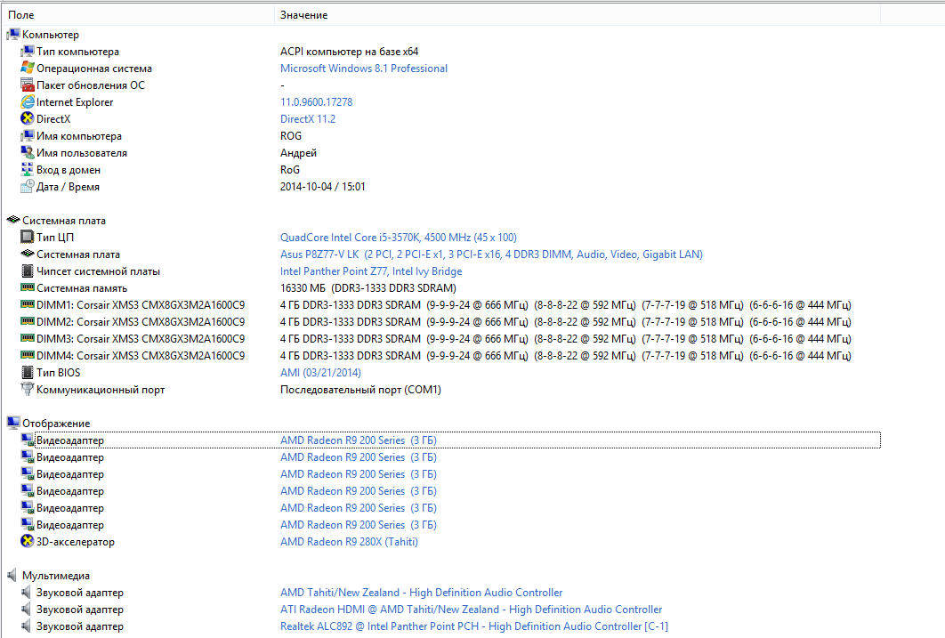Select the DIMM2: Corsair XMS3 label
The height and width of the screenshot is (638, 945).
(141, 322)
